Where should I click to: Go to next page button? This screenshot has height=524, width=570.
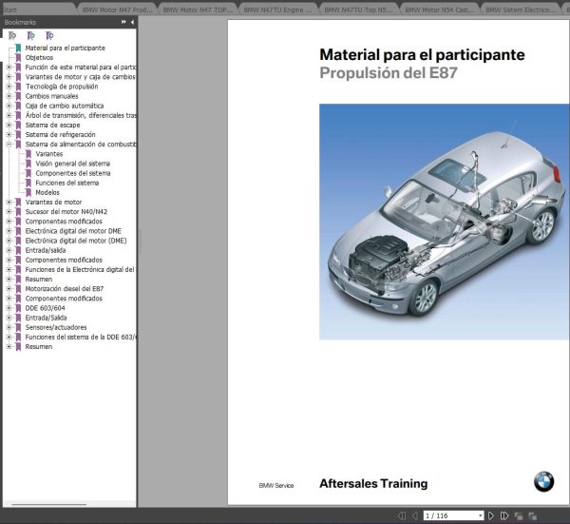click(491, 515)
